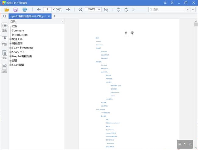This screenshot has width=198, height=150.
Task: Click the 查找 search box
Action: [x=167, y=9]
